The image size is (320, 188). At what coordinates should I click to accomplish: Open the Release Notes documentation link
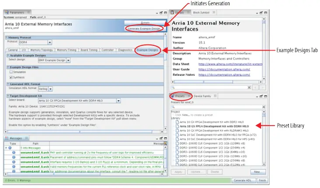pyautogui.click(x=224, y=75)
